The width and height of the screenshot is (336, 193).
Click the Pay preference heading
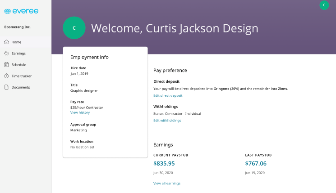[x=170, y=71]
